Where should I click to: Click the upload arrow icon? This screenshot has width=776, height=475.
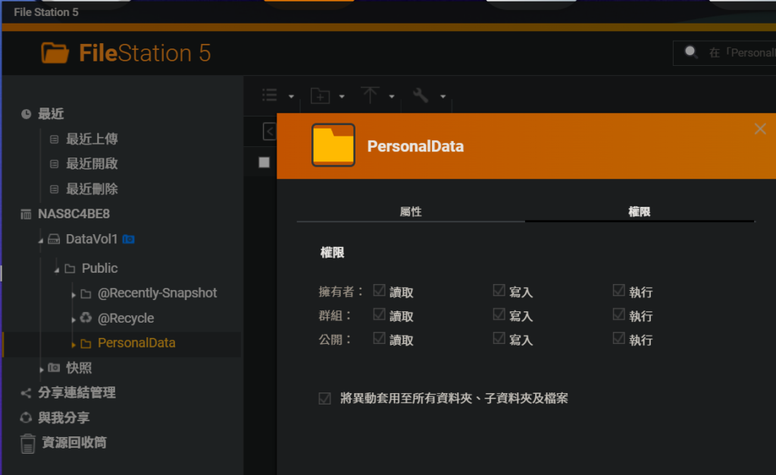click(370, 95)
